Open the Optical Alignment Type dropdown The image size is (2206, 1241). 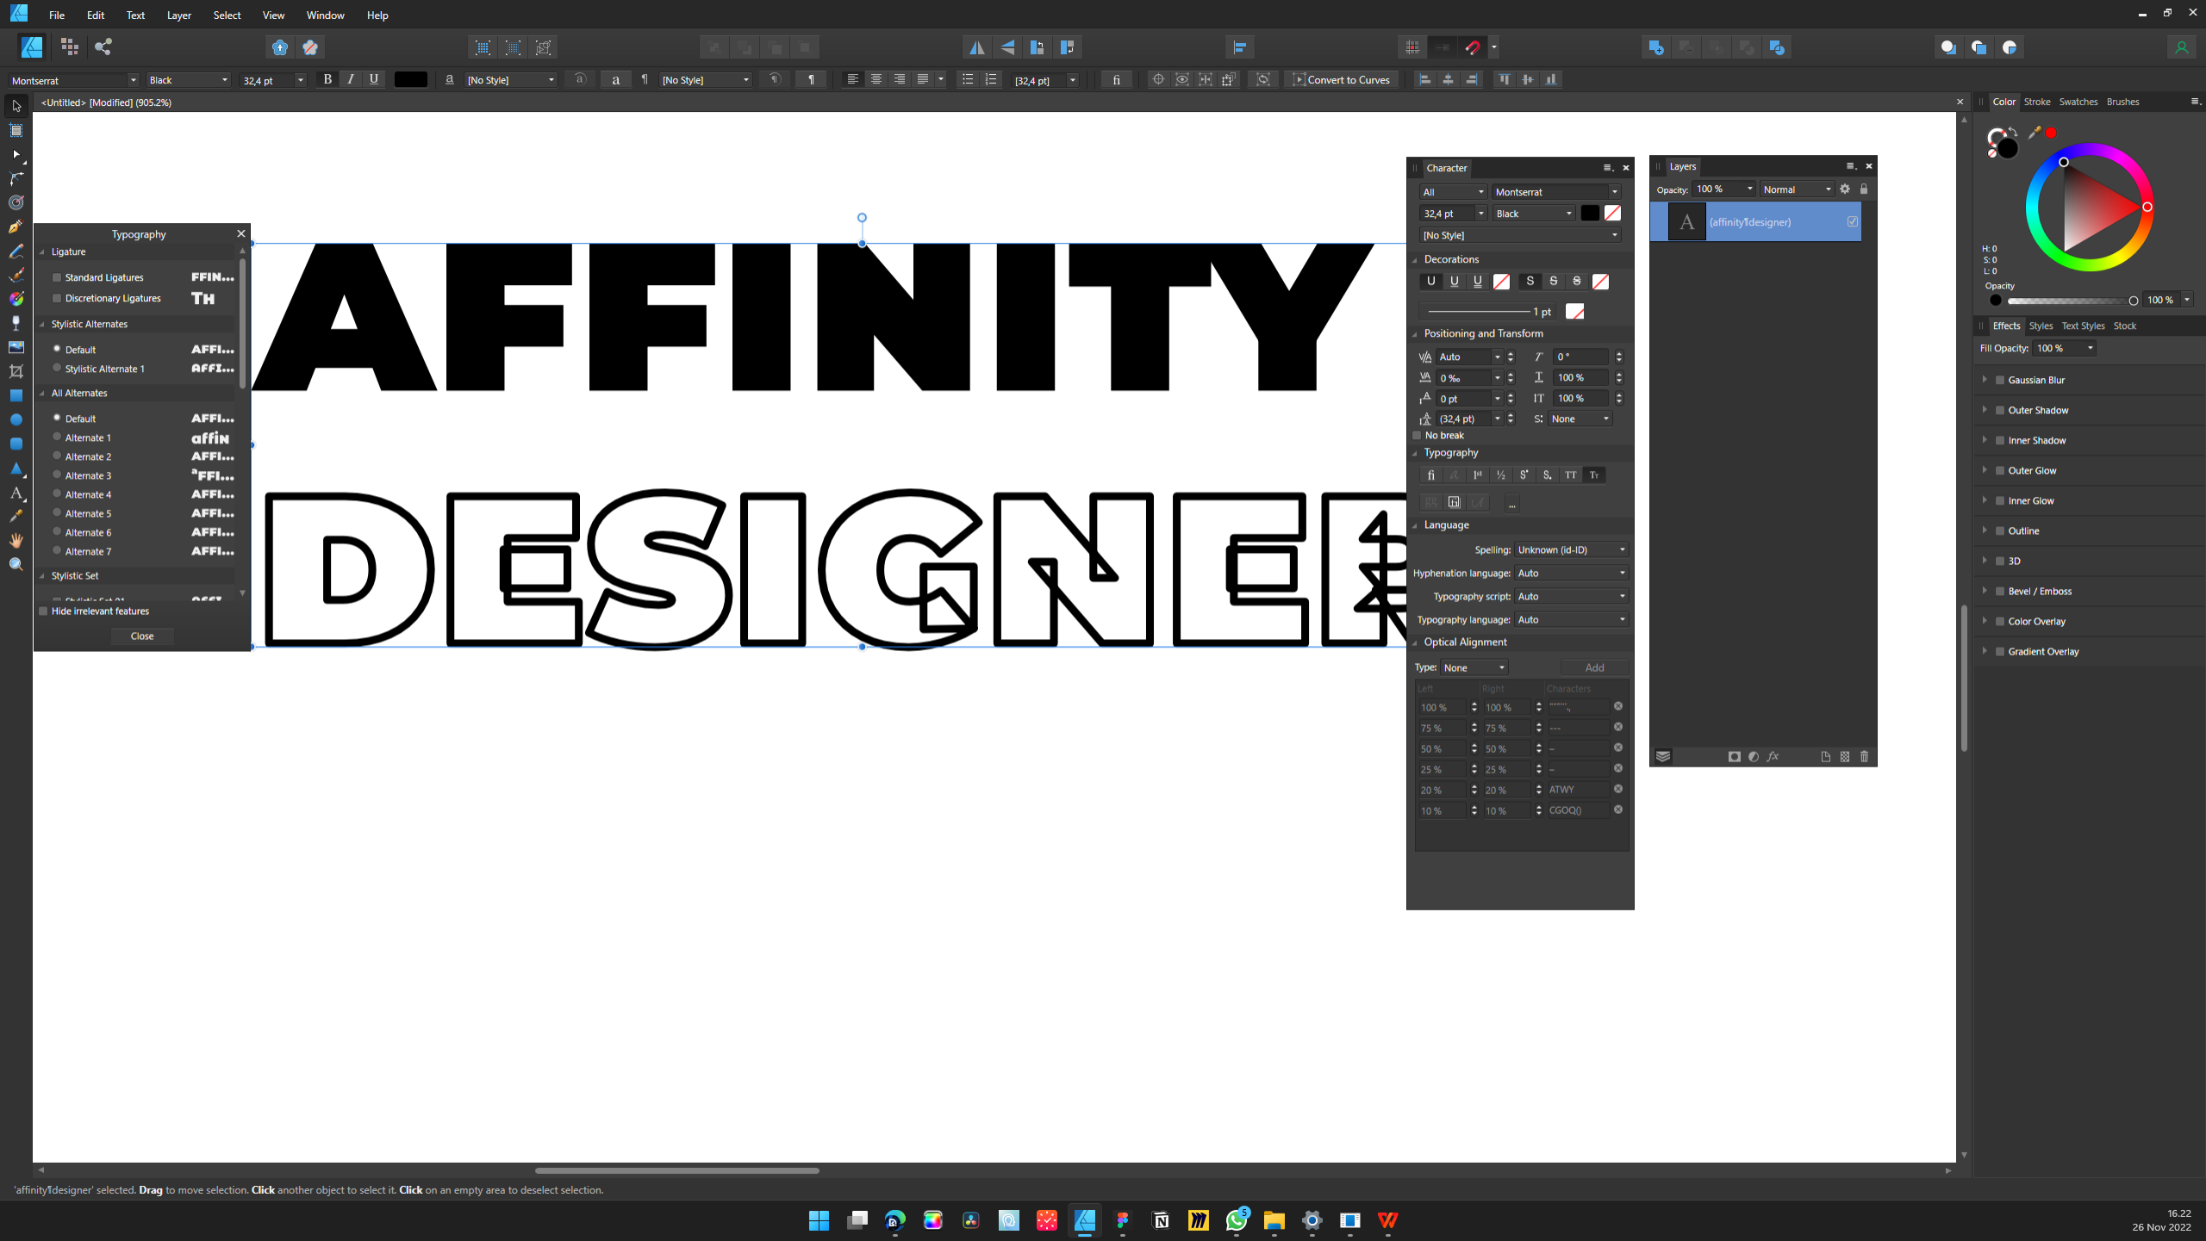coord(1474,667)
